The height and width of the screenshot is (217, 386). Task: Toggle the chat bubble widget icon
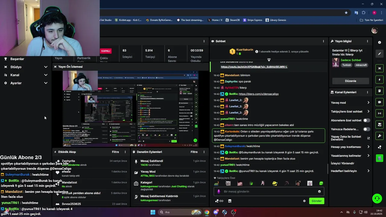pos(380,102)
